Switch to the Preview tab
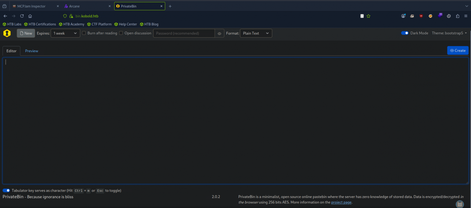The width and height of the screenshot is (471, 208). click(x=31, y=51)
